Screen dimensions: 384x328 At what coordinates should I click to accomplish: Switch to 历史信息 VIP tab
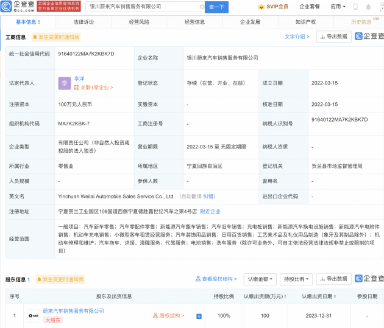tap(361, 23)
